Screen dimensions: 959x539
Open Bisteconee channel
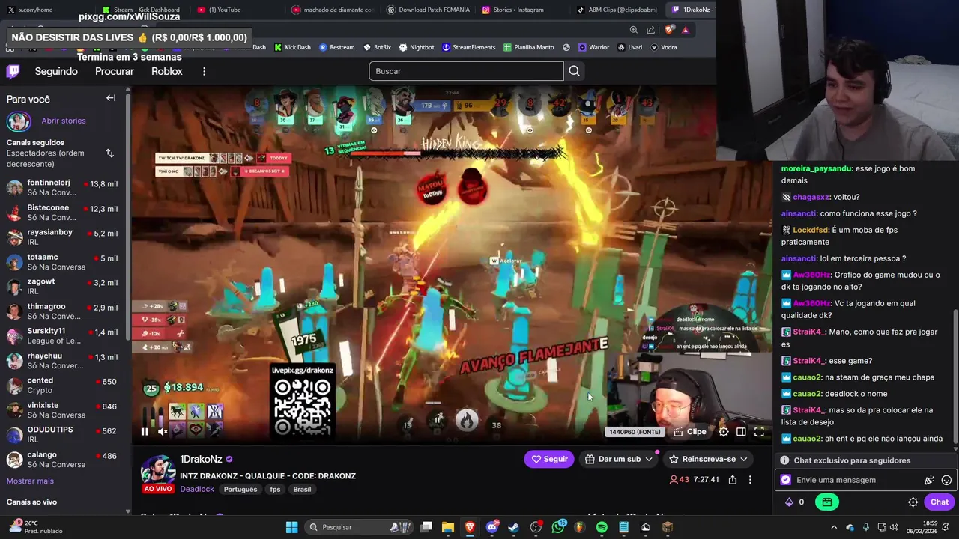pyautogui.click(x=63, y=213)
